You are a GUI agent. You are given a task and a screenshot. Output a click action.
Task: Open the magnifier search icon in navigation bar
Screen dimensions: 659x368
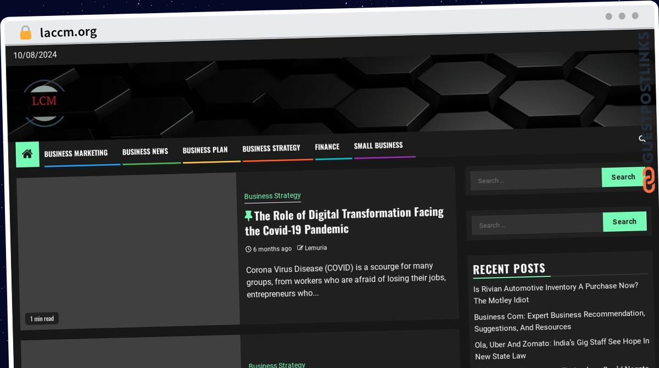642,138
